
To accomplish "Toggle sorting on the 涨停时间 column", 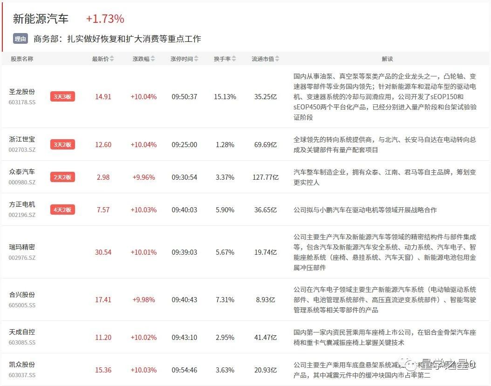I will pyautogui.click(x=197, y=59).
